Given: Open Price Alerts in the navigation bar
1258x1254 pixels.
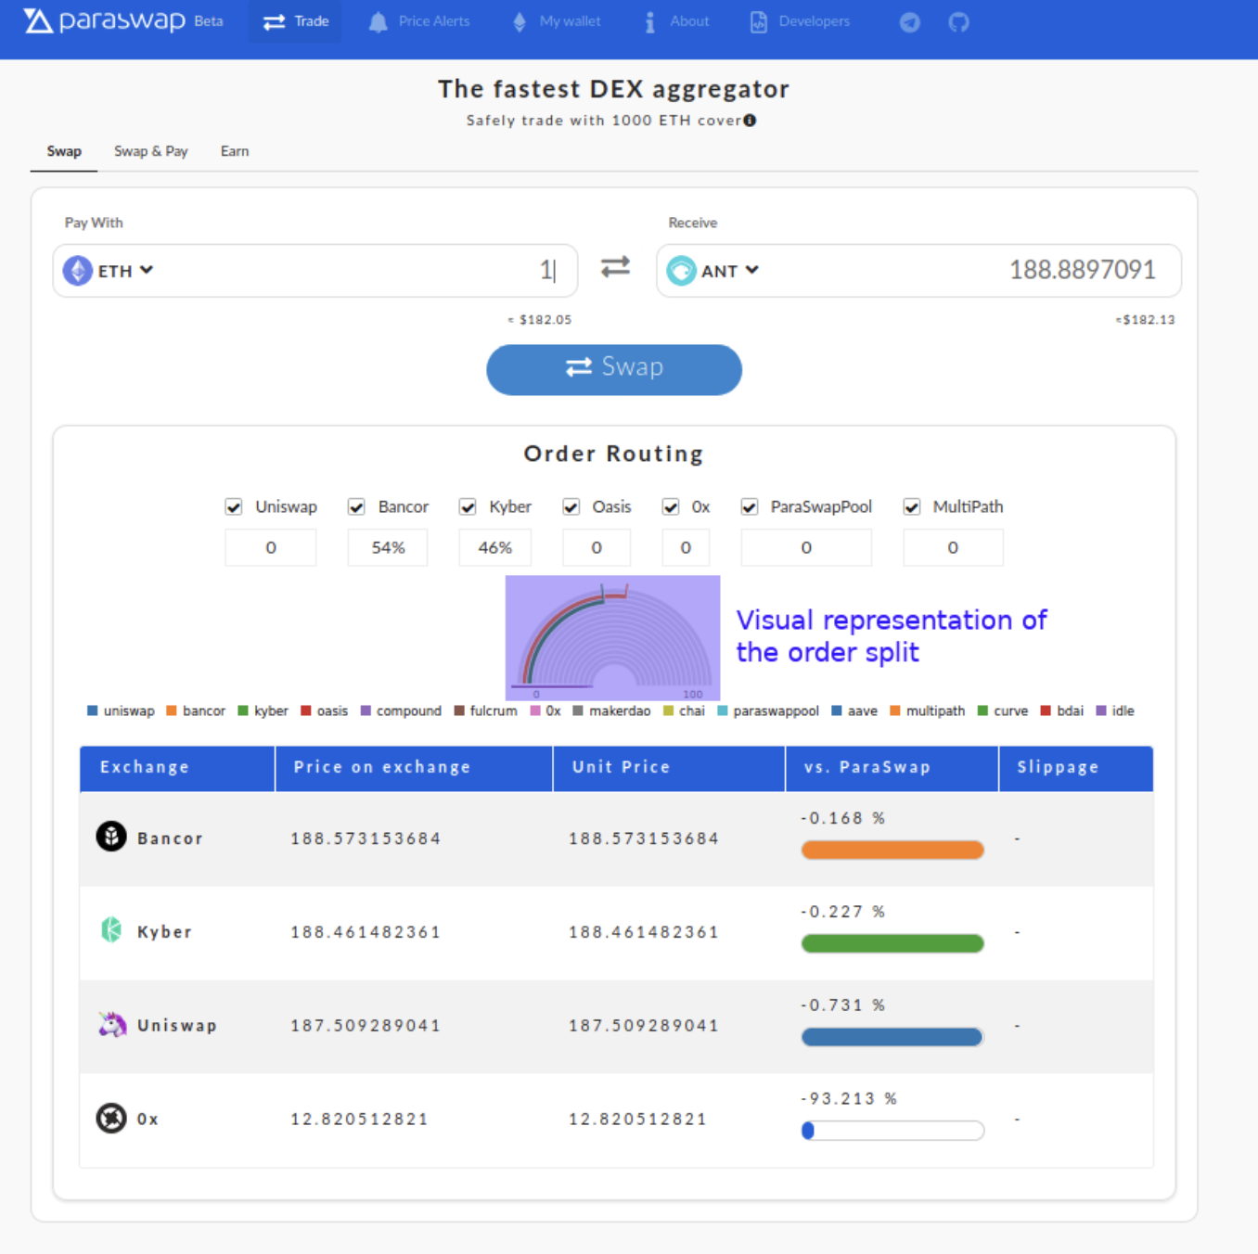Looking at the screenshot, I should click(419, 21).
